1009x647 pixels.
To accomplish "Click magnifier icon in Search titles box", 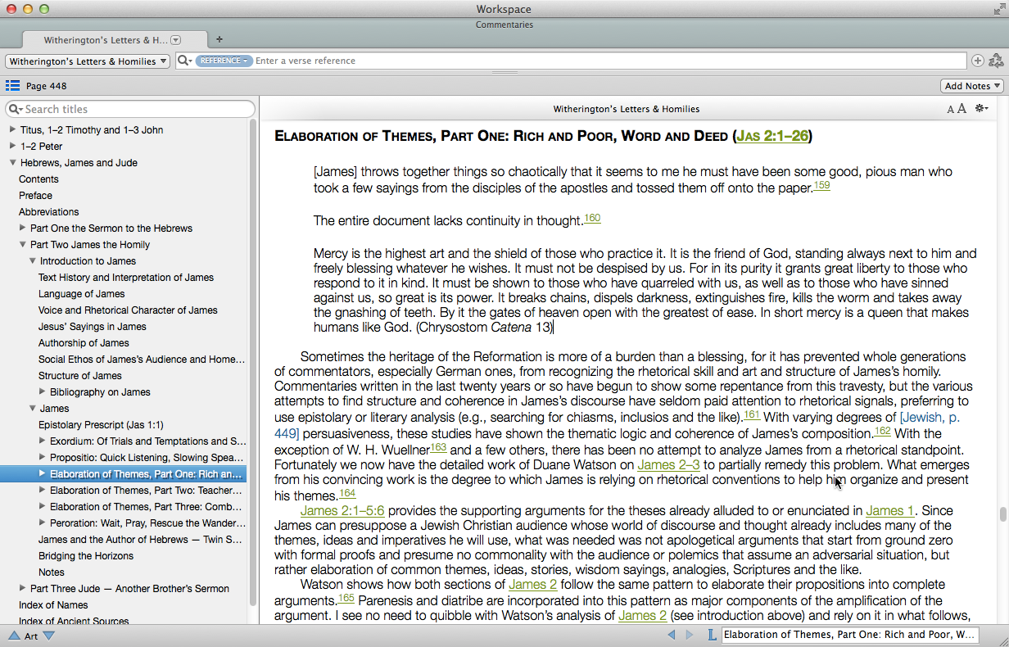I will (x=16, y=109).
